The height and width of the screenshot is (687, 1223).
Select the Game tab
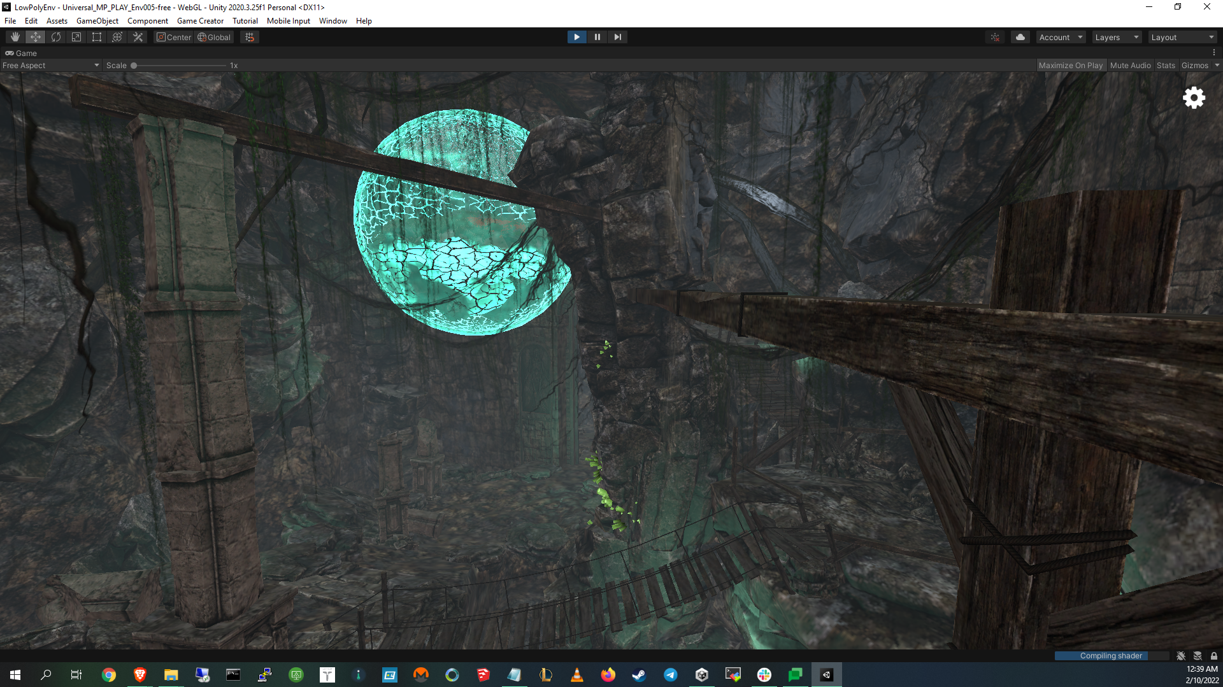[21, 53]
